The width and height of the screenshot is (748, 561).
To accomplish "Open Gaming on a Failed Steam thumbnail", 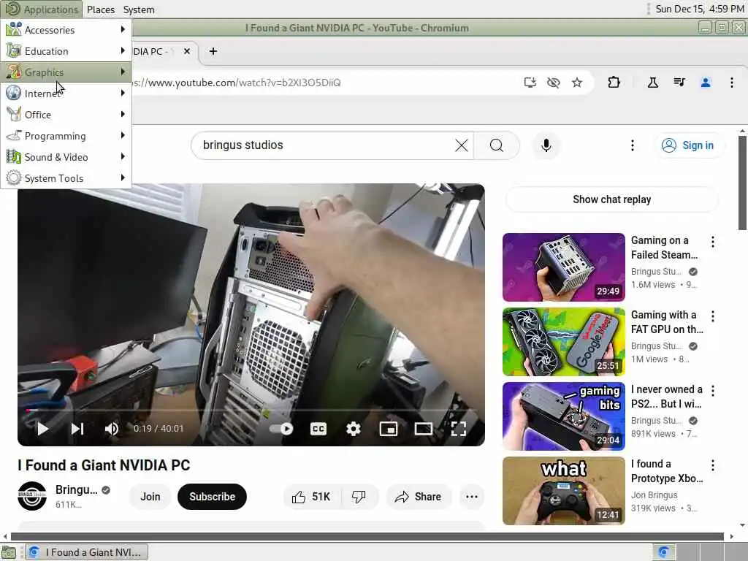I will coord(563,267).
